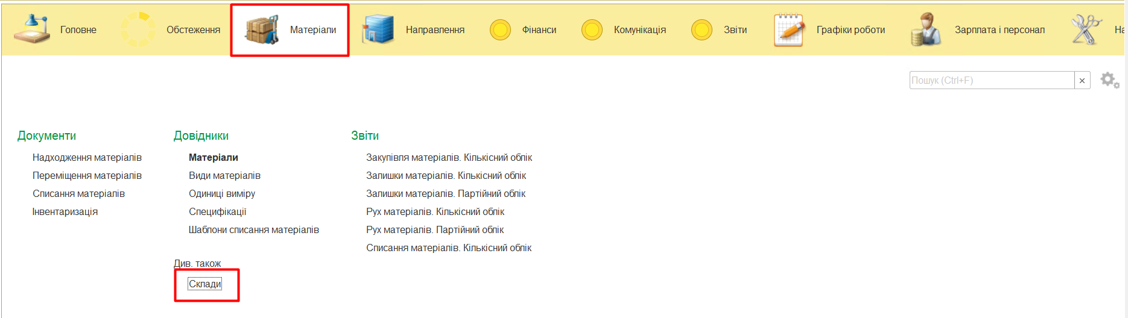Open report Залишки матеріалів. Партійний облік
The image size is (1128, 318).
click(x=446, y=193)
